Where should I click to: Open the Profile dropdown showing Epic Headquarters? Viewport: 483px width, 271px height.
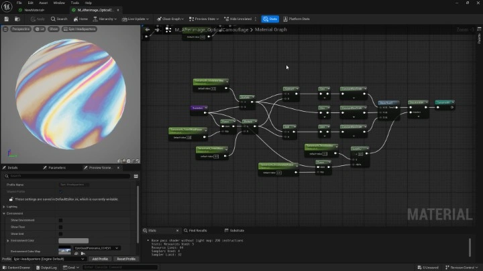[x=50, y=259]
